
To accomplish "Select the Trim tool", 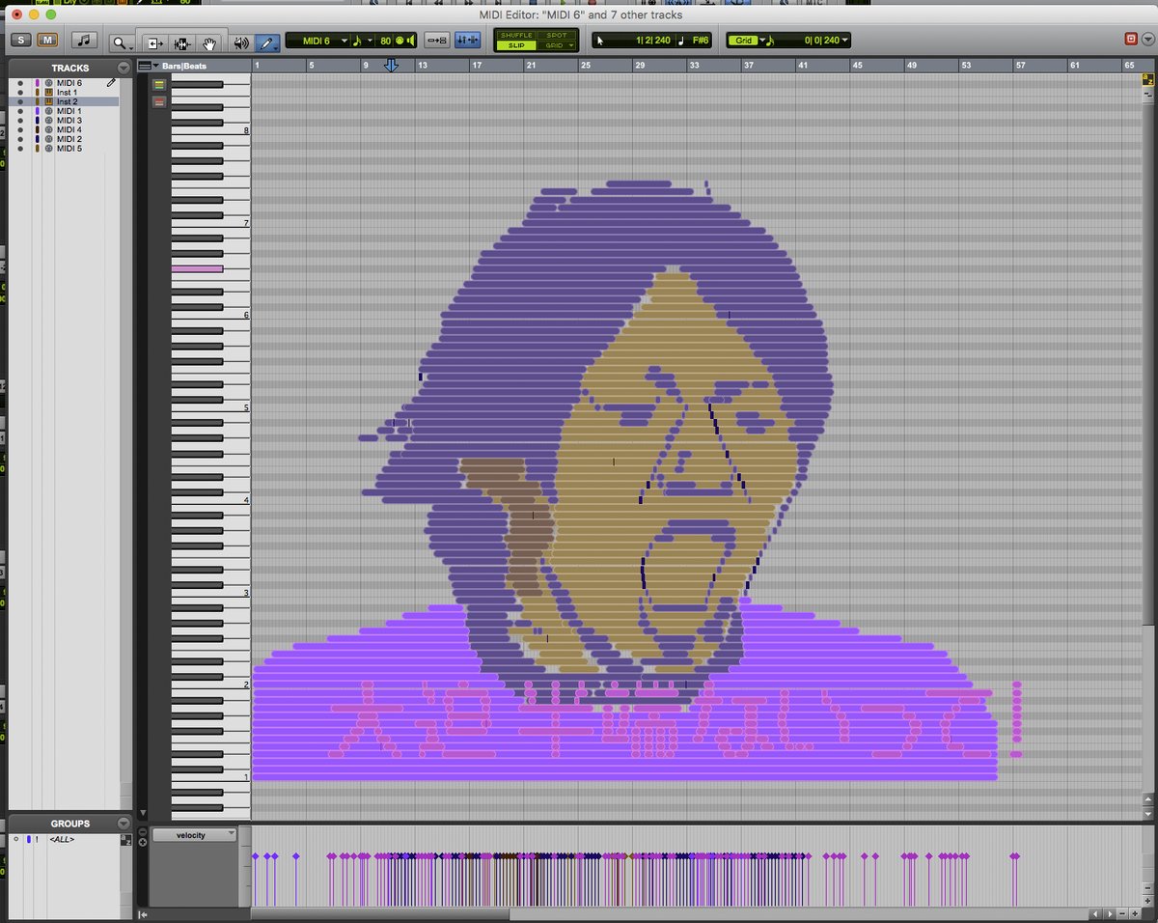I will pos(153,42).
